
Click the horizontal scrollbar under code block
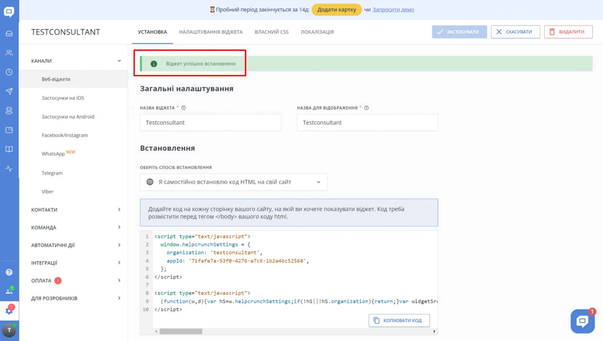click(x=181, y=331)
